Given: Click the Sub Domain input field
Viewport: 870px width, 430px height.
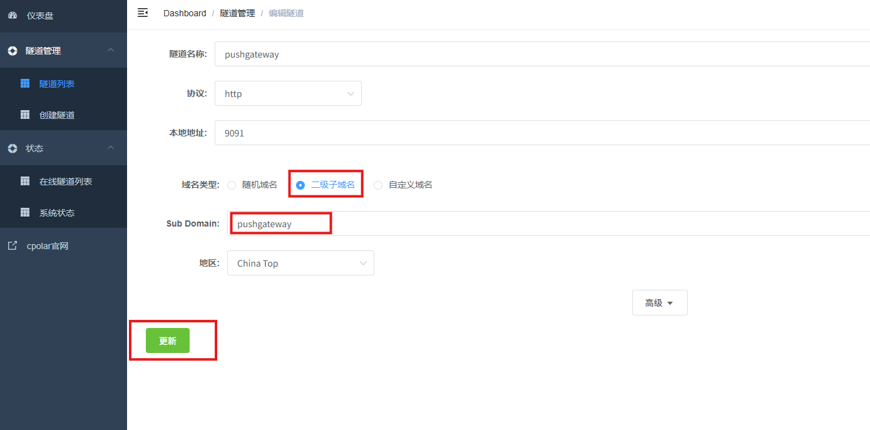Looking at the screenshot, I should pyautogui.click(x=501, y=224).
